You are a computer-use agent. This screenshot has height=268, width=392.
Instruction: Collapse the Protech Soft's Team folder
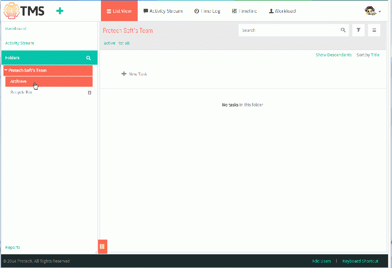tap(6, 70)
